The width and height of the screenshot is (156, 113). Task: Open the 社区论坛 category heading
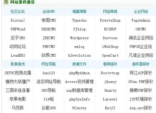(x=18, y=11)
